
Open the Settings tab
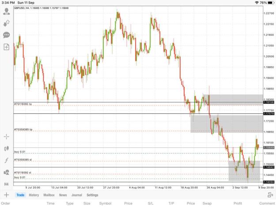[x=92, y=195]
